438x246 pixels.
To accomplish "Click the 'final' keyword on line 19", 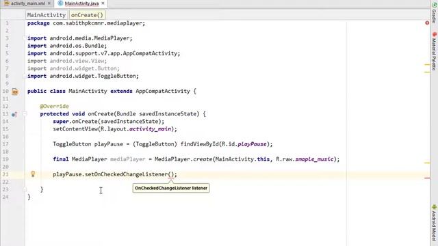I will click(61, 159).
